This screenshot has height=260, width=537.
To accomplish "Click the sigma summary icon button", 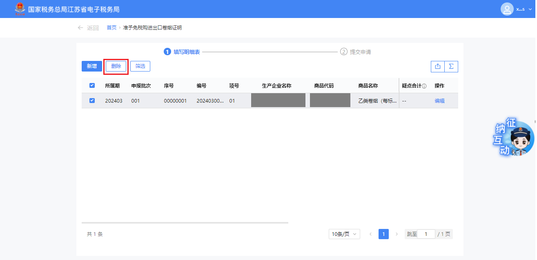I will pyautogui.click(x=451, y=66).
